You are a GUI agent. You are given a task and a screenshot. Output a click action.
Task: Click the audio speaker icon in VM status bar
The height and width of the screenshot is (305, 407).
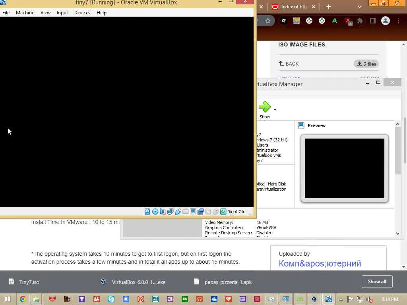[x=163, y=212]
